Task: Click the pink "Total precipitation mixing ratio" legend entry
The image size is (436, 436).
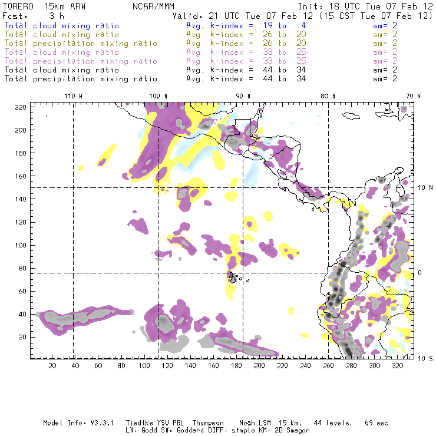Action: [x=81, y=61]
